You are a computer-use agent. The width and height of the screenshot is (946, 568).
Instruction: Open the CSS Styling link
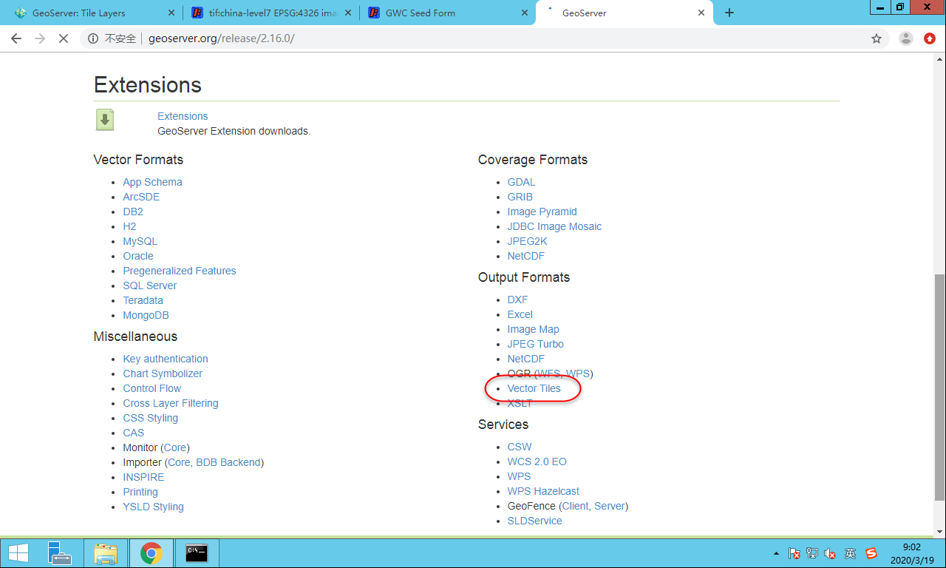(x=150, y=418)
